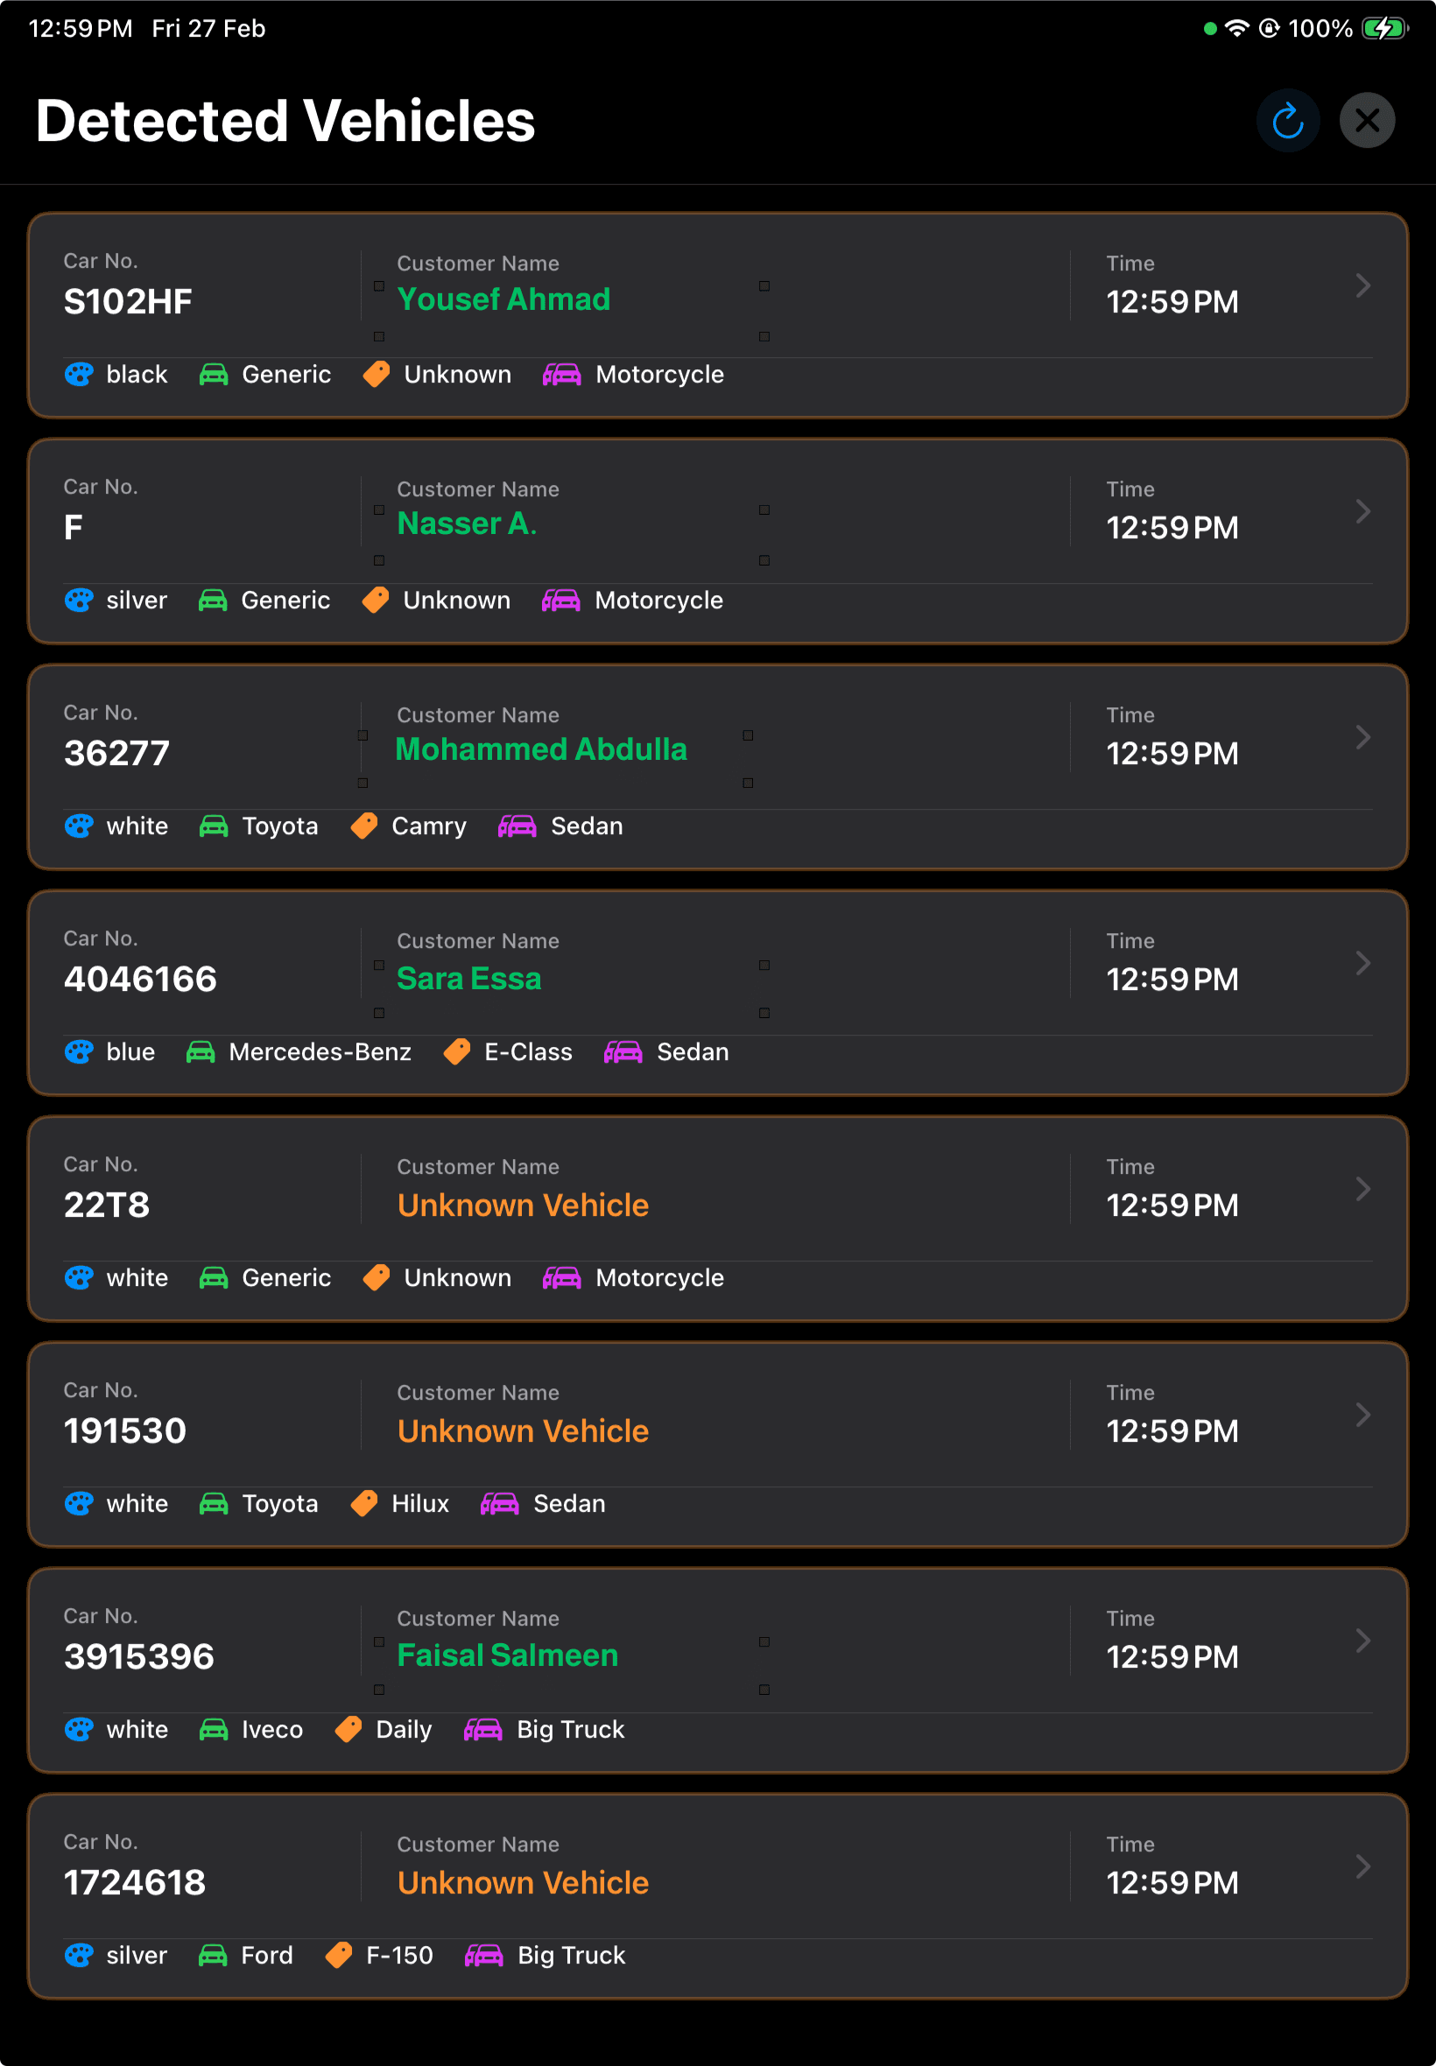Select the black color palette icon for S102HF

tap(79, 374)
